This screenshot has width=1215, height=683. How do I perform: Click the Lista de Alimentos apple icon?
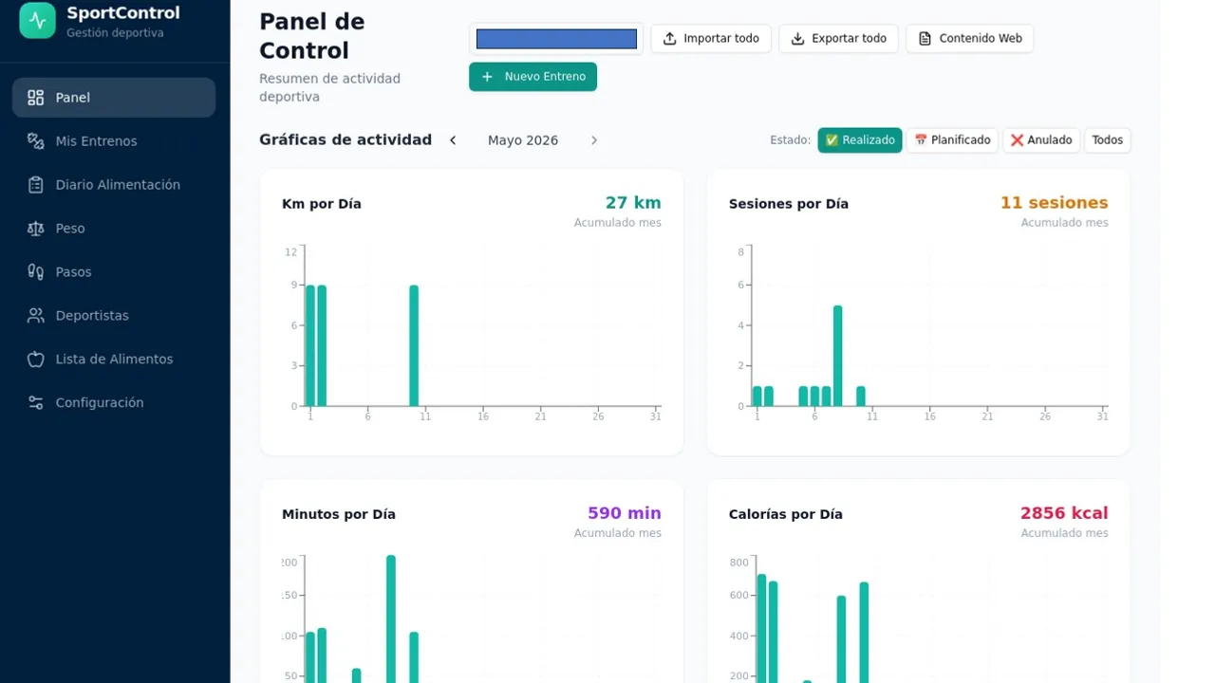point(36,360)
